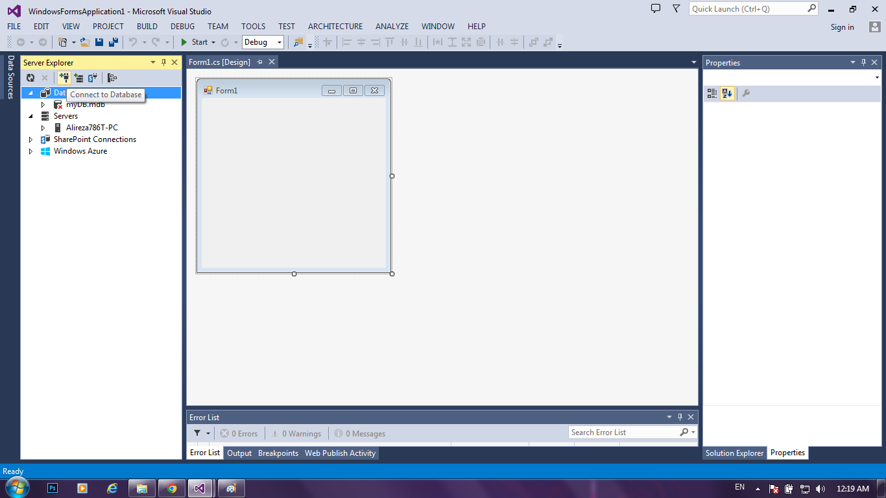The height and width of the screenshot is (498, 886).
Task: Click the Connect to SharePoint icon
Action: 93,78
